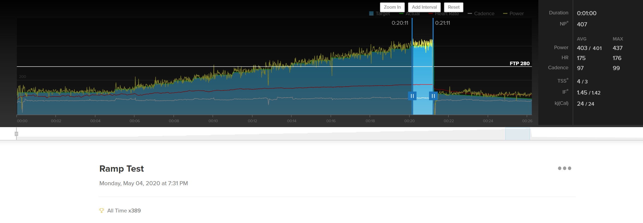The height and width of the screenshot is (223, 643).
Task: Click the Zoom In button
Action: click(x=392, y=7)
